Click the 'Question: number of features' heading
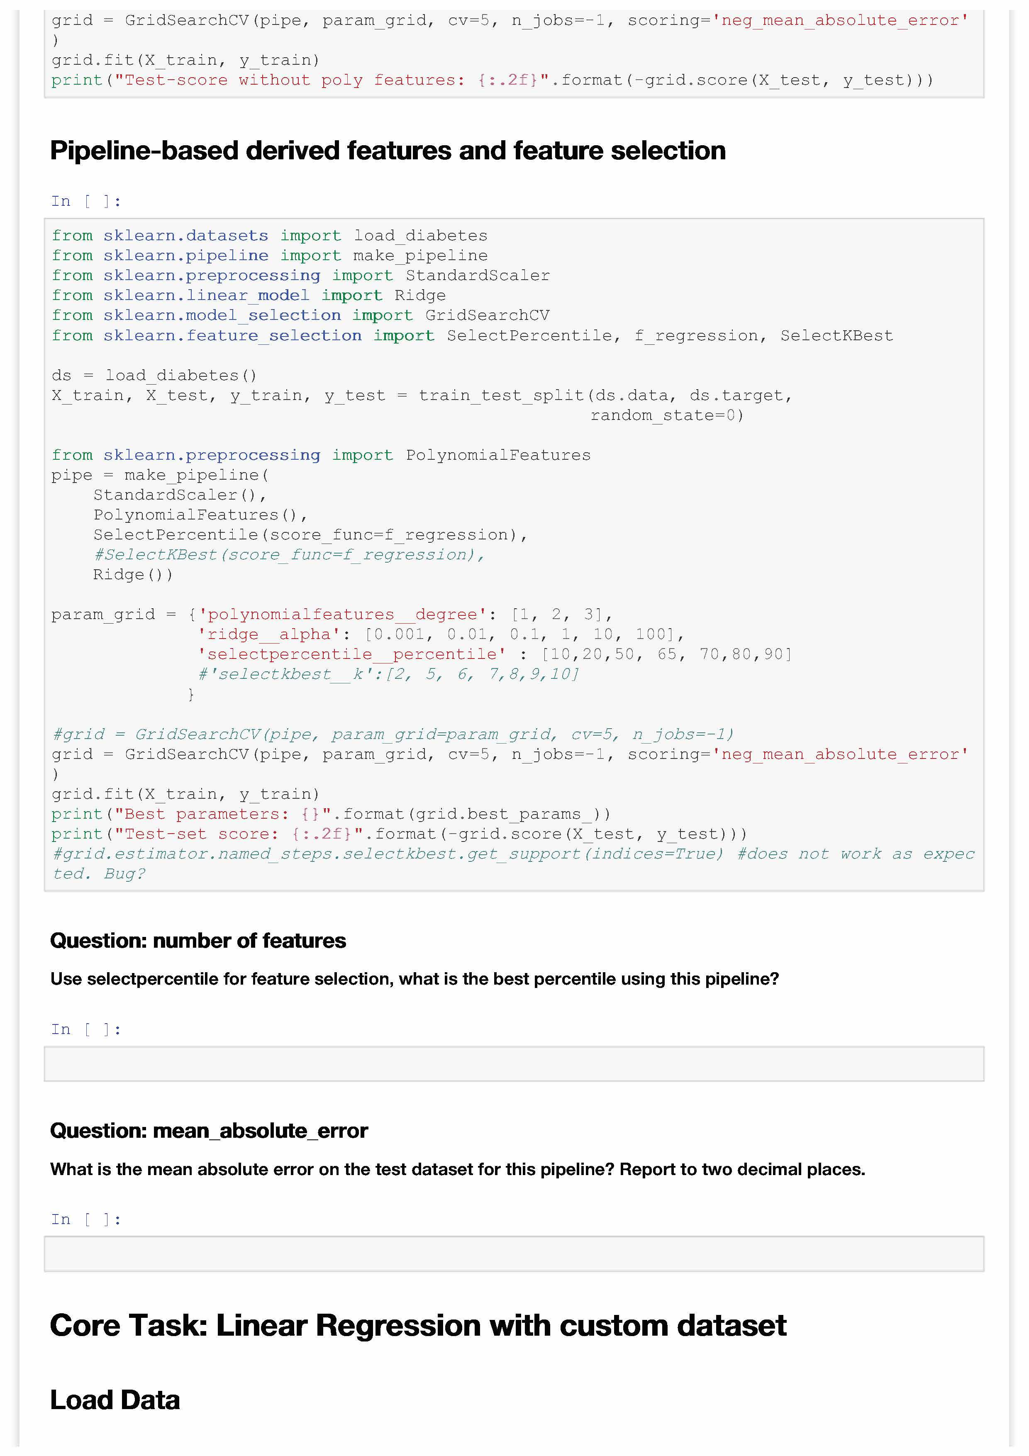This screenshot has width=1029, height=1456. (198, 940)
